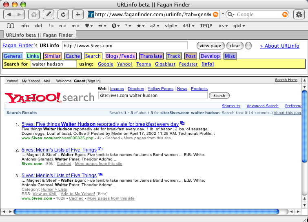Click the vertical scrollbar down arrow
The height and width of the screenshot is (222, 308).
pyautogui.click(x=304, y=205)
